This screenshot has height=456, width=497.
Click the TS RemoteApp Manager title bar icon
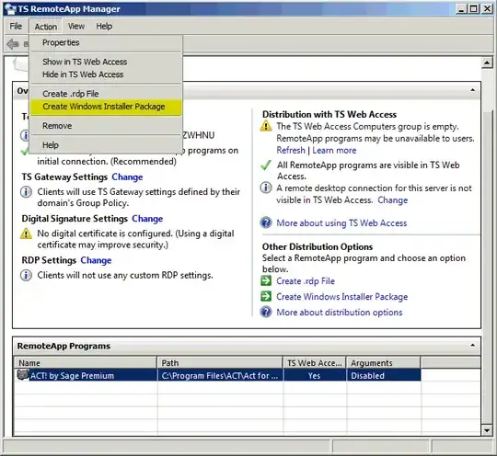pyautogui.click(x=10, y=9)
